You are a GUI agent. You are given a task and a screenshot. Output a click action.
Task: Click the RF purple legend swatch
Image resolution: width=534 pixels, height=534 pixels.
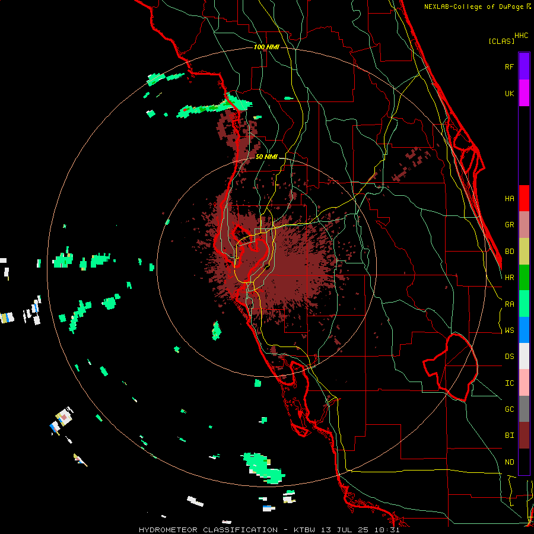click(524, 66)
